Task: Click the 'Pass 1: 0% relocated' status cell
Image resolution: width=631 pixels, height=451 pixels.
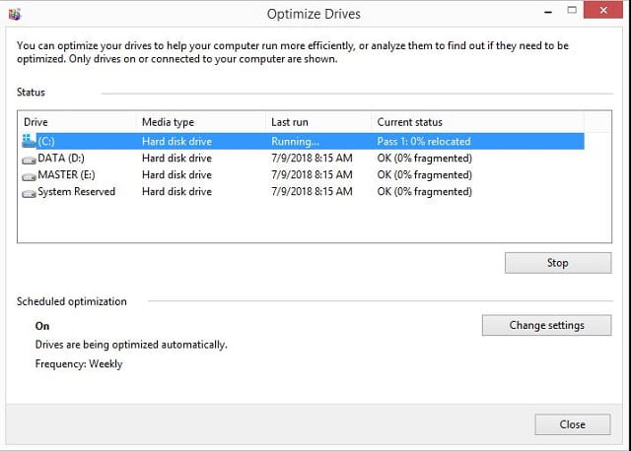Action: (424, 142)
